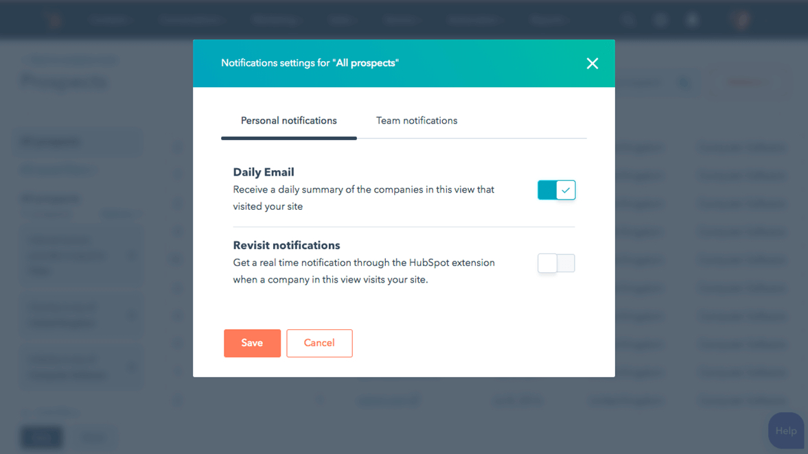The height and width of the screenshot is (454, 808).
Task: Open search from the top navigation bar
Action: 628,20
